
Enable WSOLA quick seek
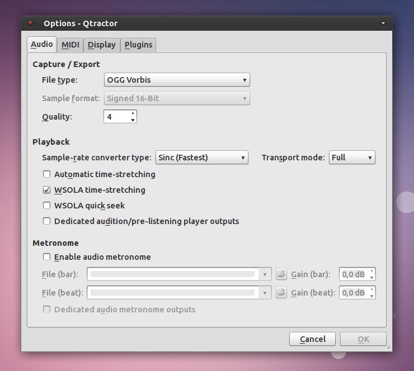[x=47, y=206]
